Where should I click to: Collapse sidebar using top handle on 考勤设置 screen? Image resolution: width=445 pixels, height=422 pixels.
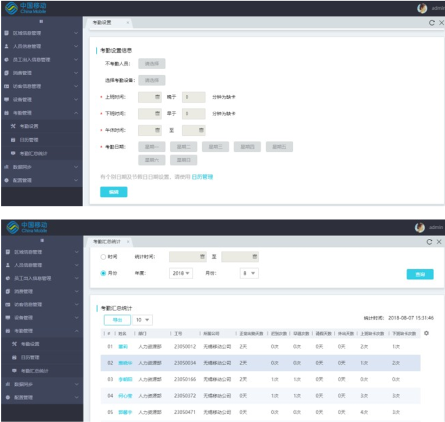point(41,22)
